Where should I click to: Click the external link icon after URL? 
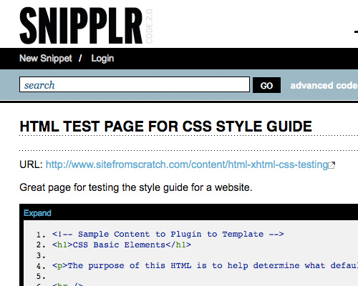332,165
